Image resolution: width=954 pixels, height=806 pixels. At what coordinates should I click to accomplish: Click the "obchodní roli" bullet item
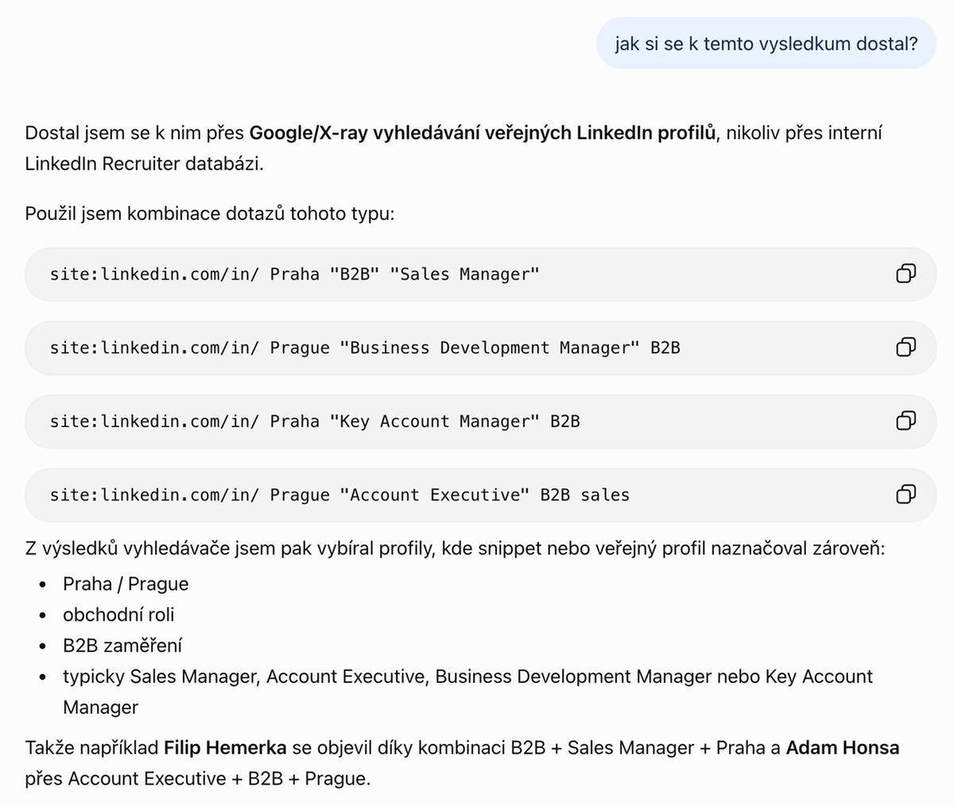[118, 615]
